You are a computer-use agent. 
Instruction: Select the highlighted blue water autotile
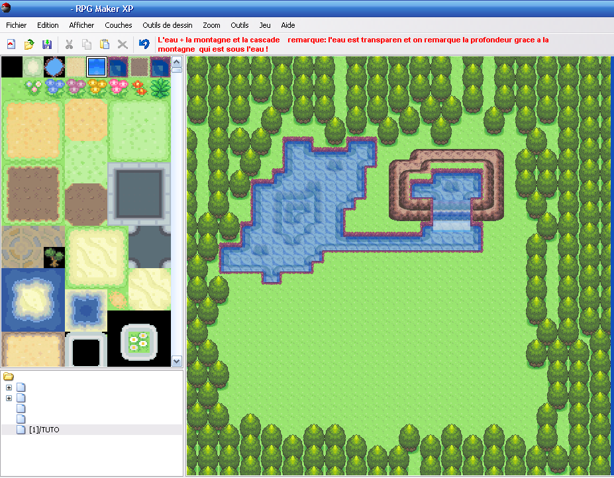[96, 67]
